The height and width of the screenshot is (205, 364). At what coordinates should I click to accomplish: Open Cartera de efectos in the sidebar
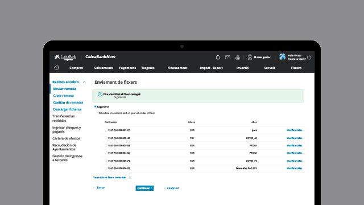point(66,138)
